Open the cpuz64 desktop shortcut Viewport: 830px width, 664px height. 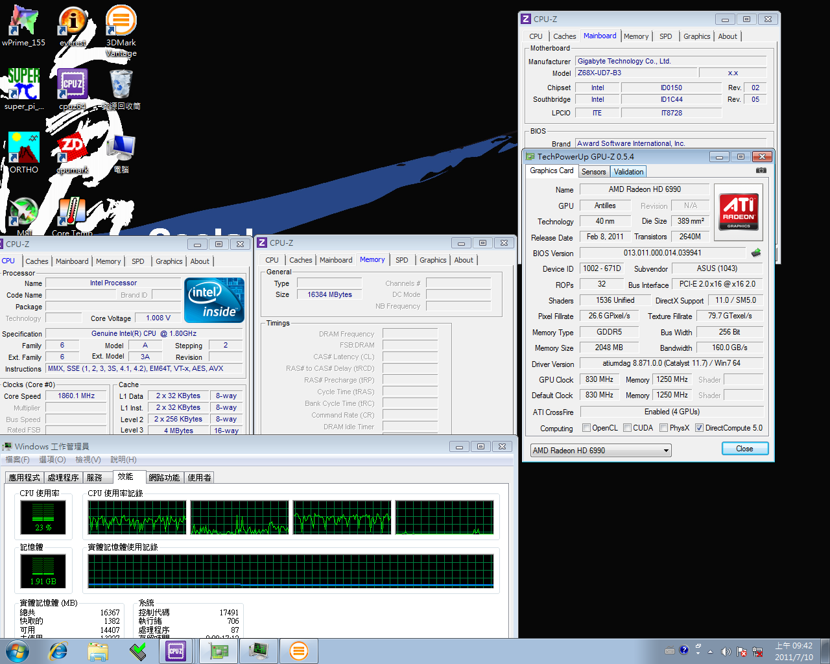pyautogui.click(x=73, y=89)
